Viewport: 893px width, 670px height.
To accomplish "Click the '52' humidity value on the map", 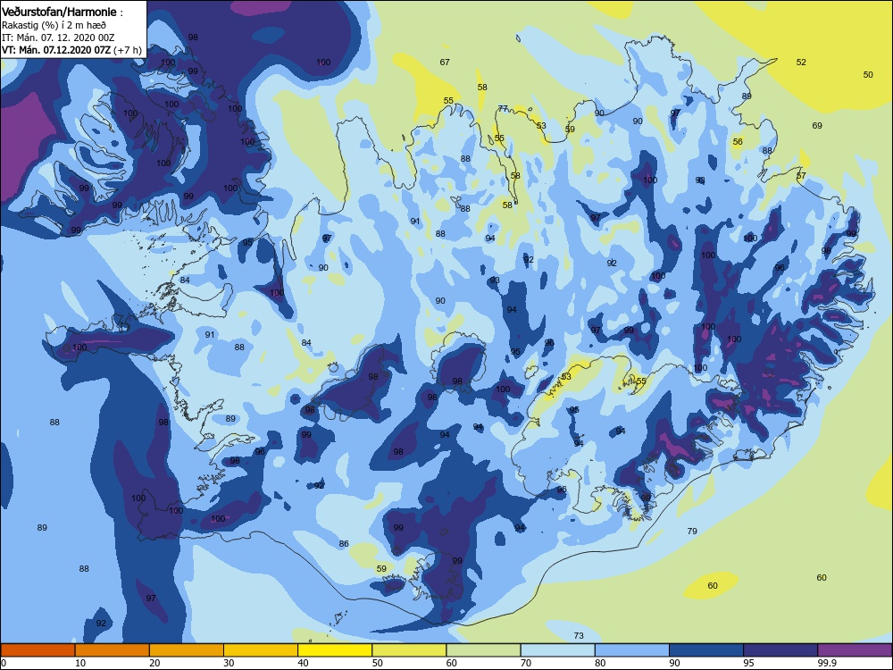I will click(x=801, y=63).
